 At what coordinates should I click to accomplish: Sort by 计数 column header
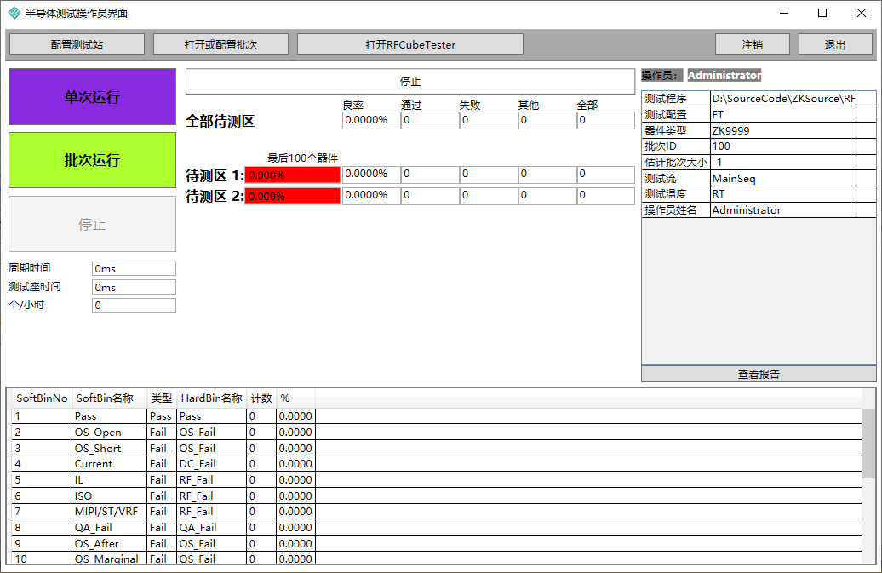pyautogui.click(x=261, y=398)
